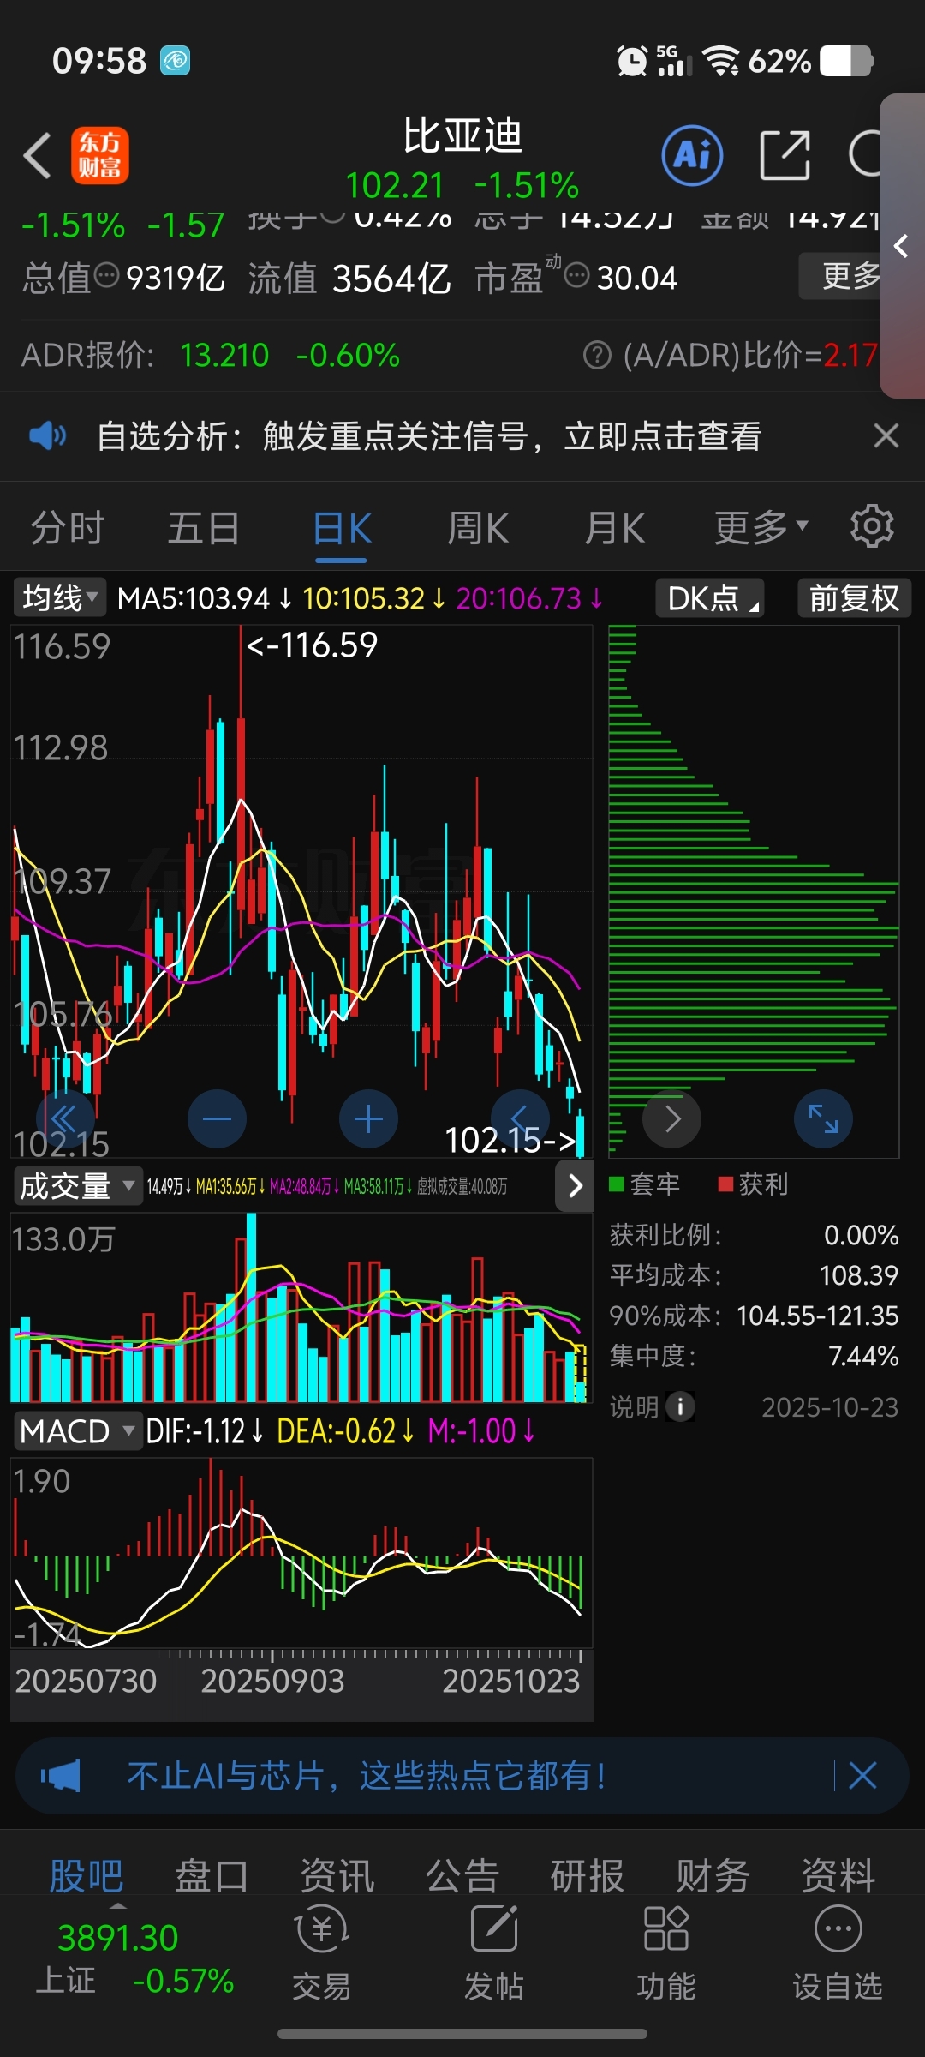
Task: Open the 均线 indicator dropdown
Action: tap(59, 597)
